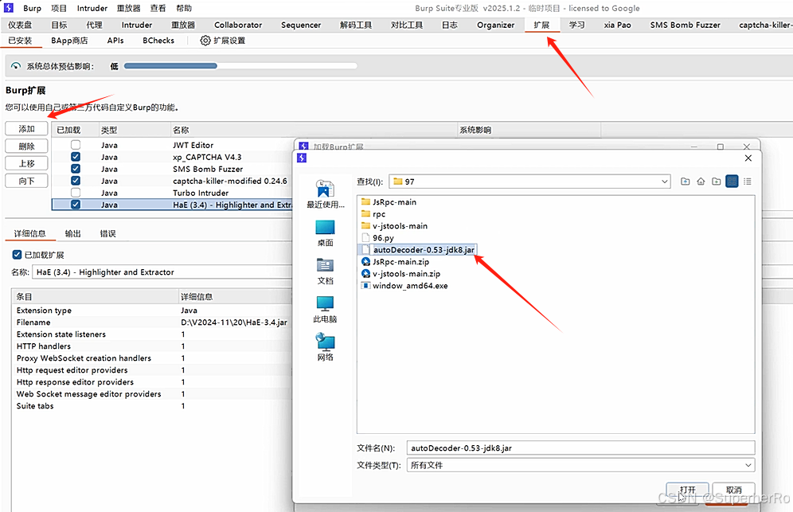This screenshot has width=793, height=512.
Task: Sort extensions by the name column header
Action: click(314, 130)
